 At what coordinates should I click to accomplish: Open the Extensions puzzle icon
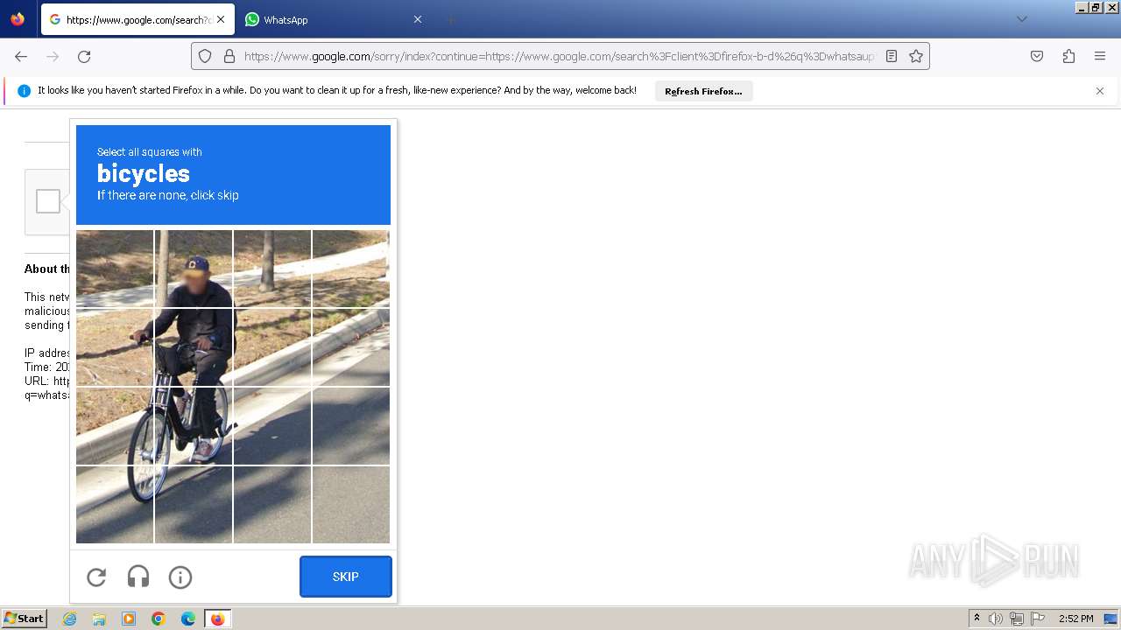coord(1068,56)
